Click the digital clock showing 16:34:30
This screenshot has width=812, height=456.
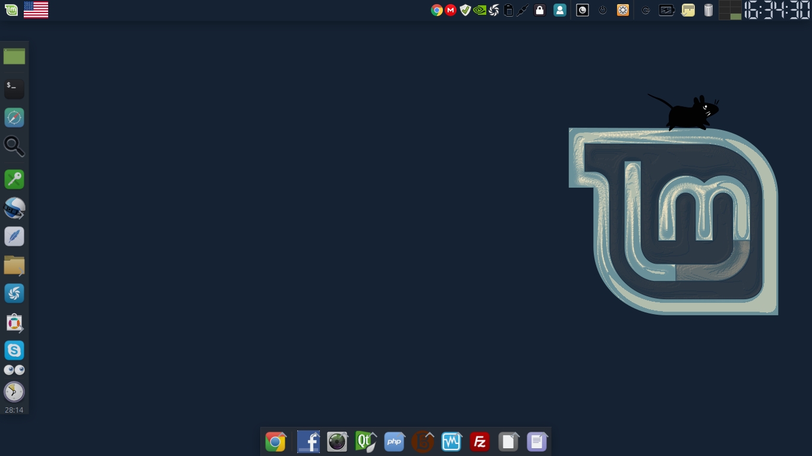(x=777, y=10)
